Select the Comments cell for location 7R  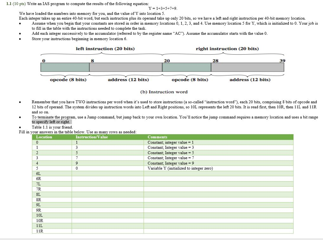pyautogui.click(x=219, y=189)
